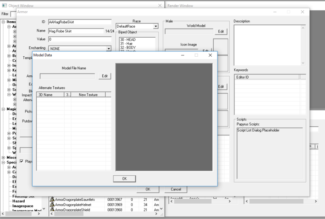Expand the Miscellaneous tree node
The height and width of the screenshot is (219, 325).
tap(3, 157)
